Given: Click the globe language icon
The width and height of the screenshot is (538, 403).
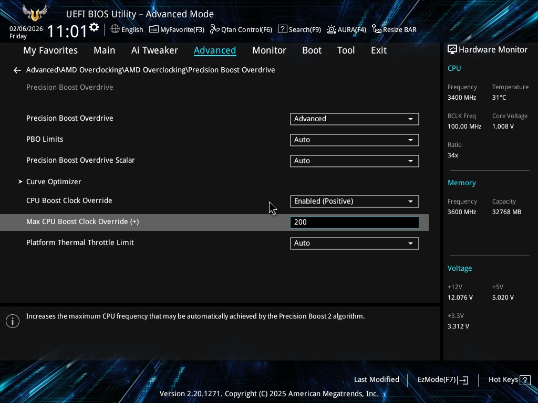Looking at the screenshot, I should tap(115, 29).
